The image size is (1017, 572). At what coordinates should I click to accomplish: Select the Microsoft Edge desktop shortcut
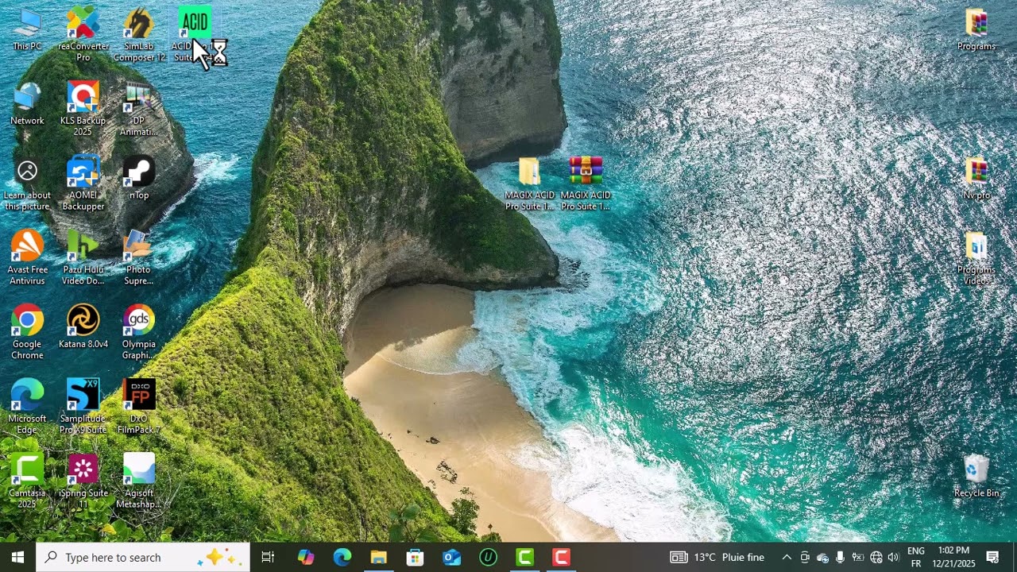click(27, 408)
